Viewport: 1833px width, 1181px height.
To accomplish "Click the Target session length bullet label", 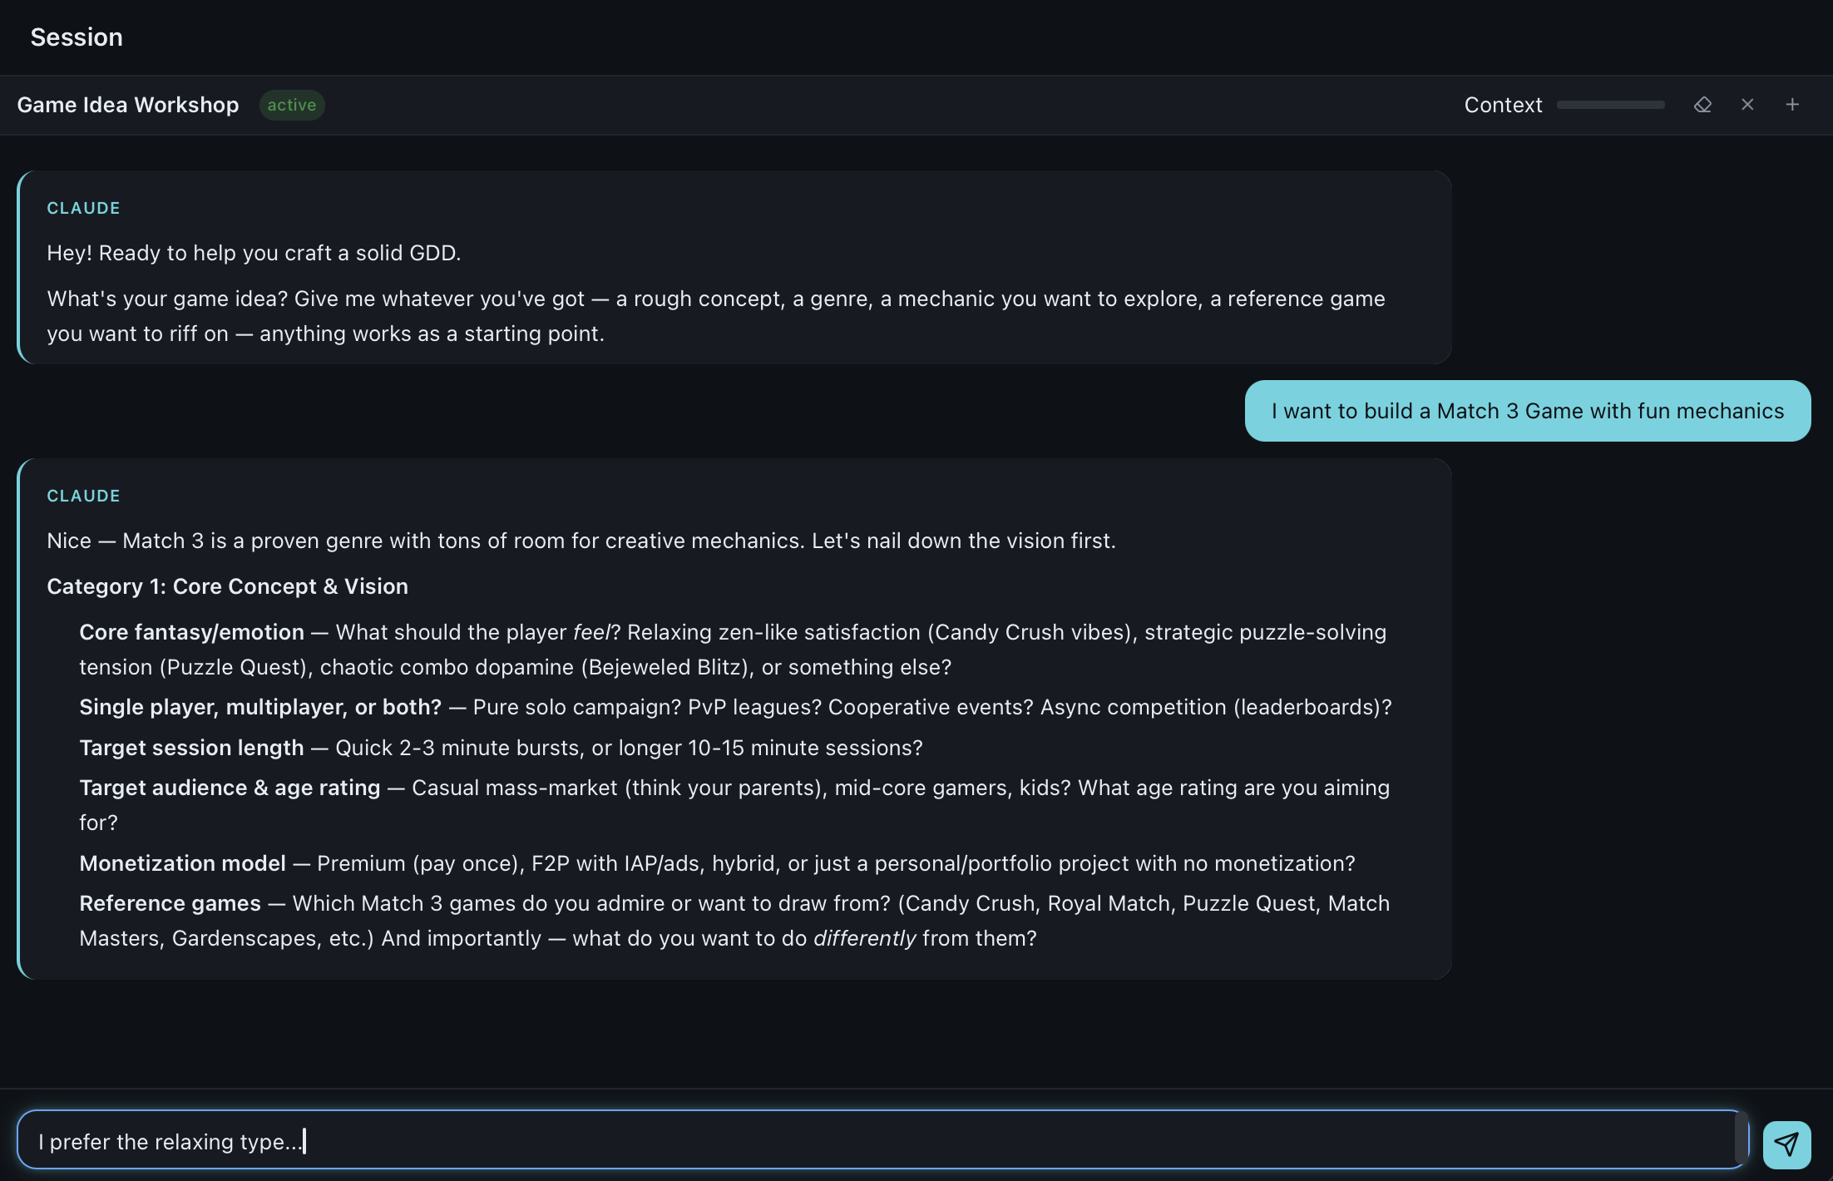I will [x=191, y=748].
